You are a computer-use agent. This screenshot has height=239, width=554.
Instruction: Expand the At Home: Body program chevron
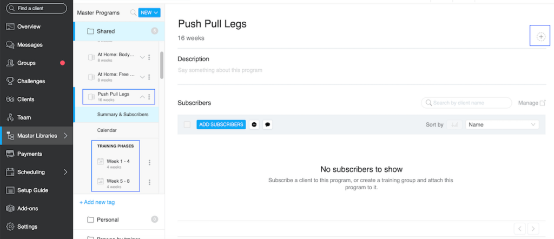pos(142,57)
